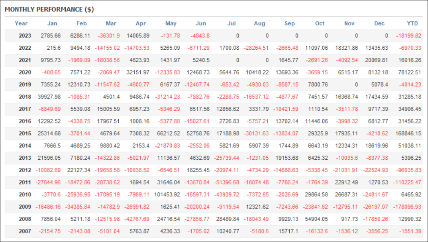Click the Jan column header
Viewport: 428px width, 242px height.
tap(52, 24)
